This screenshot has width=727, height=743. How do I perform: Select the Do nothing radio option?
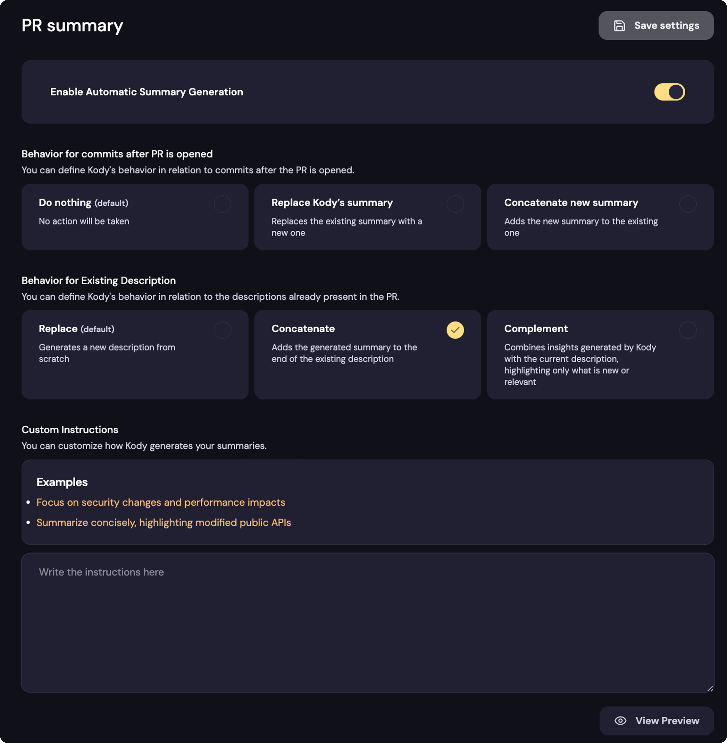(x=222, y=204)
